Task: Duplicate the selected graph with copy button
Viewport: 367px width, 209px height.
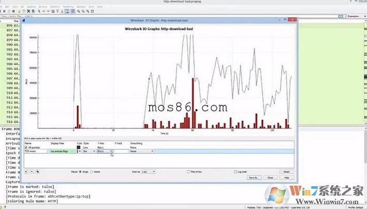Action: coord(37,172)
